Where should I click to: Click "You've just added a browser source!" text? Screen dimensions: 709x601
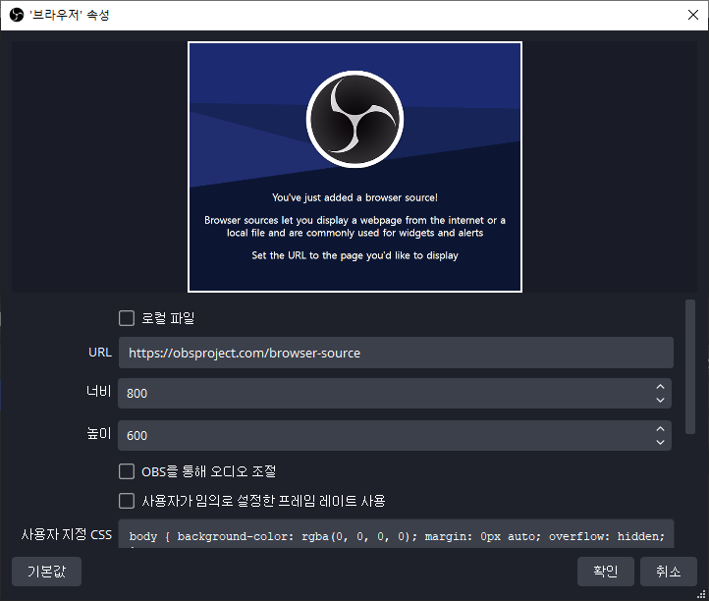click(354, 197)
